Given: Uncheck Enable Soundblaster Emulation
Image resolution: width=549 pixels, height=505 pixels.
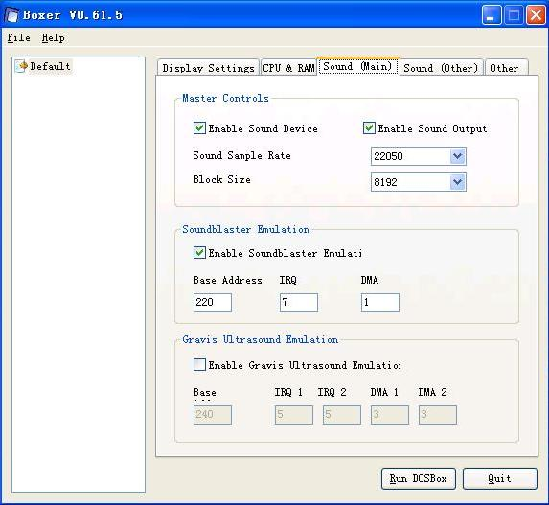Looking at the screenshot, I should tap(199, 253).
